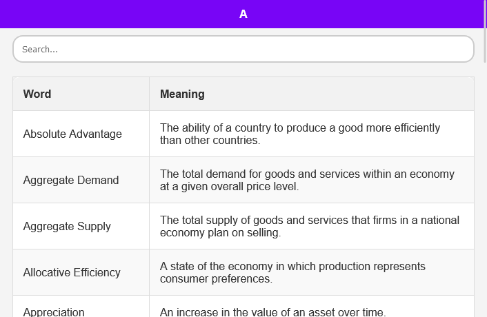
Task: Click the Meaning column header
Action: pos(182,94)
